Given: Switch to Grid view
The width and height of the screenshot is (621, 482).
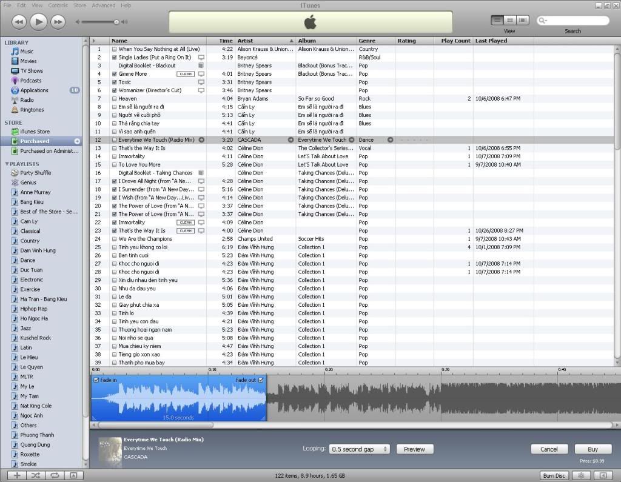Looking at the screenshot, I should coord(509,19).
